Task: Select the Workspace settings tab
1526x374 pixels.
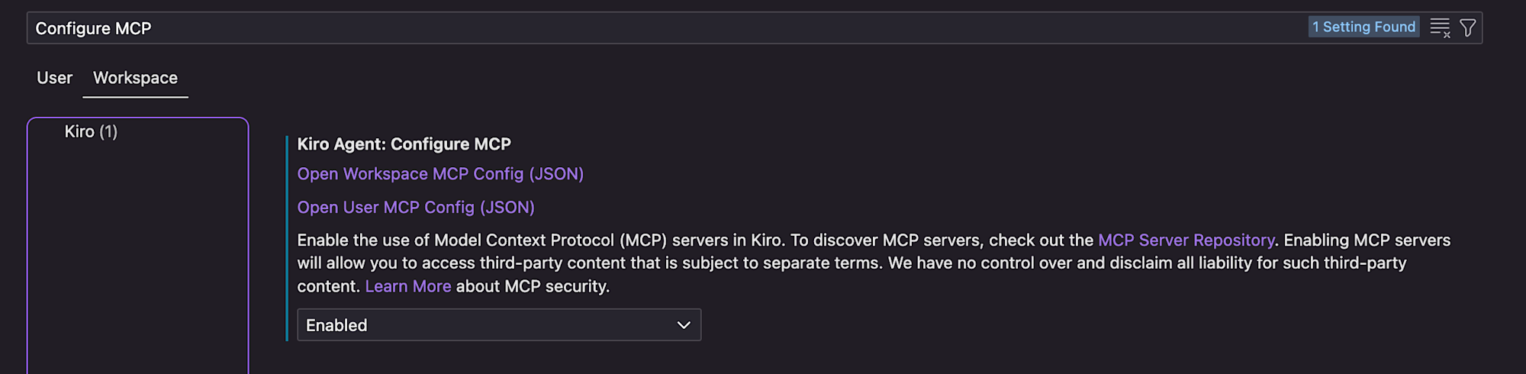Action: click(x=135, y=78)
